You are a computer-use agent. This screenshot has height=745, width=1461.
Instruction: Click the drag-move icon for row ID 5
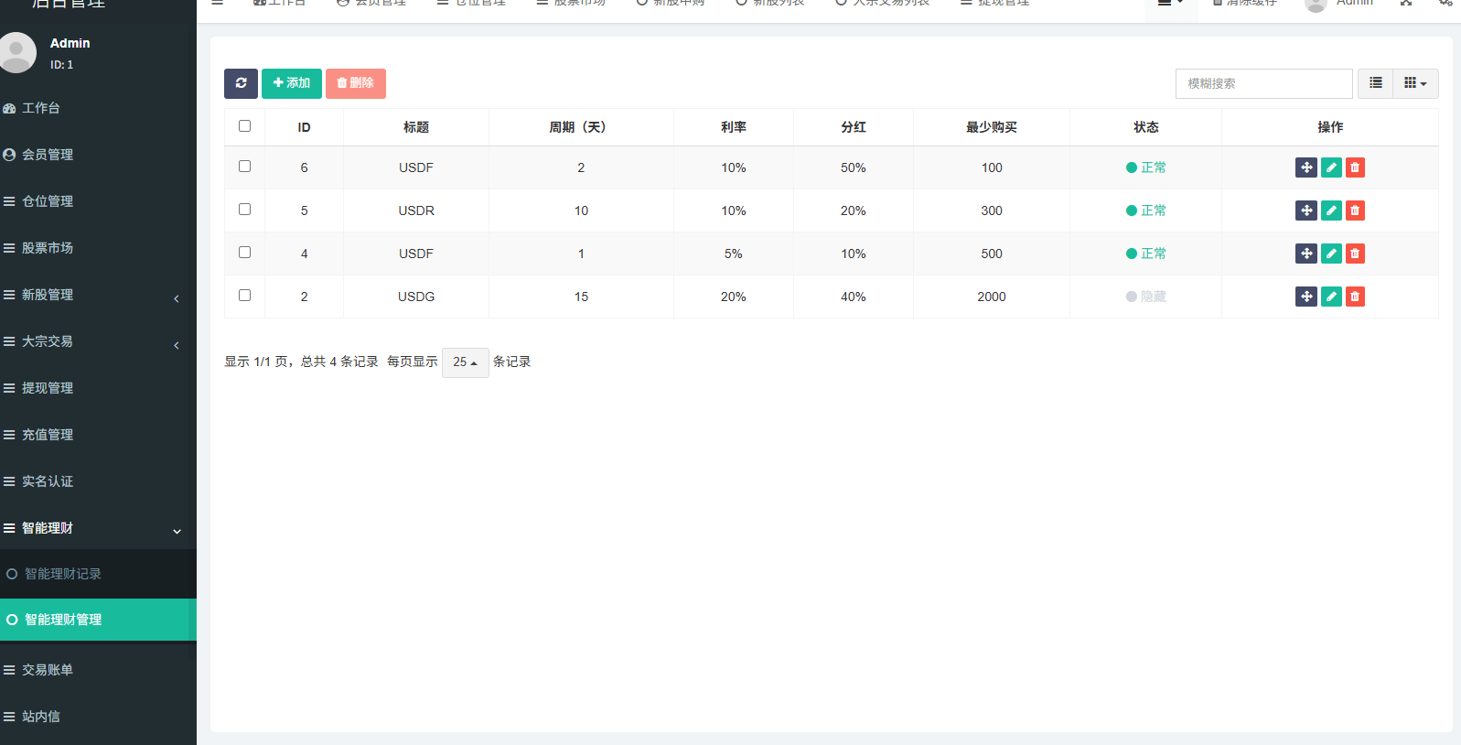point(1306,211)
